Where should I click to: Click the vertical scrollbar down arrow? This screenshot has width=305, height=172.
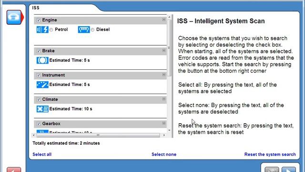[169, 130]
